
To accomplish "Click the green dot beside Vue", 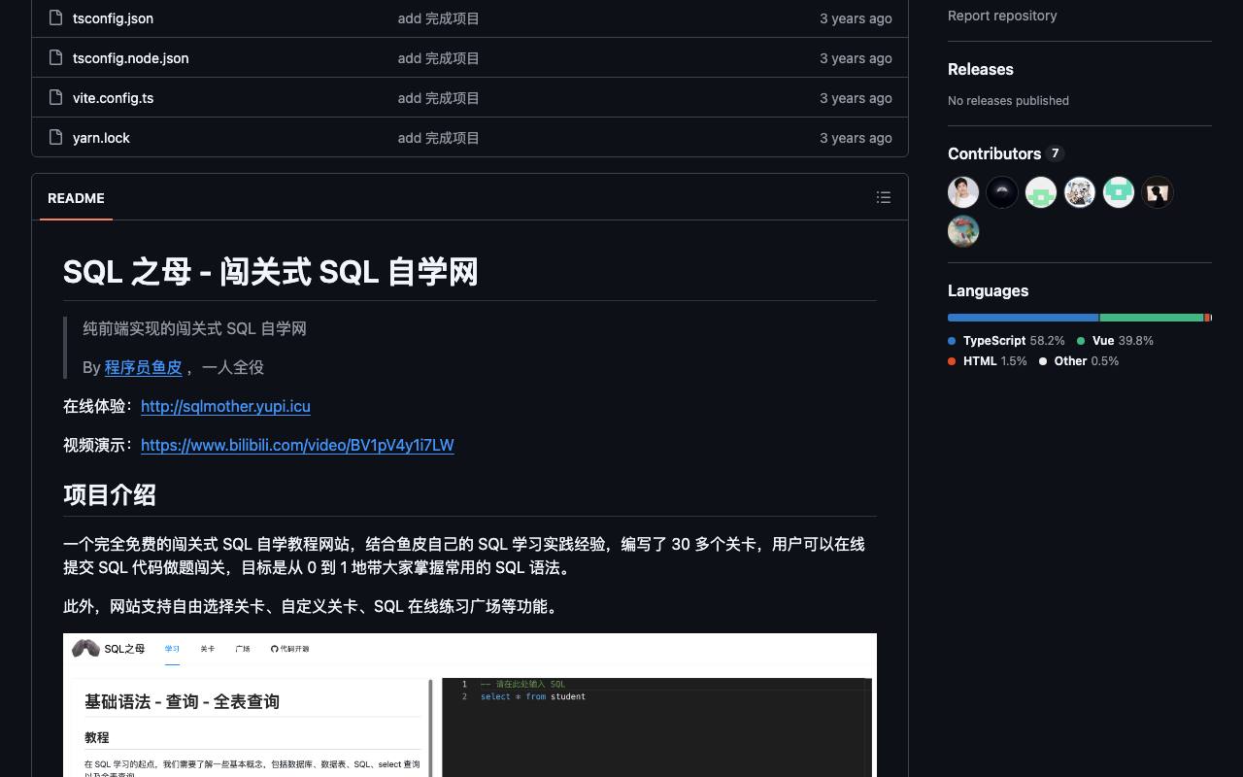I will pyautogui.click(x=1081, y=341).
